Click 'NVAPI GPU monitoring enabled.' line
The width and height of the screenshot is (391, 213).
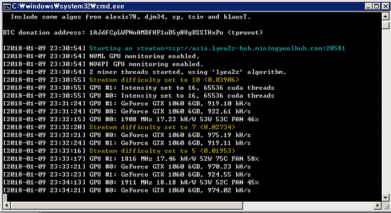click(x=147, y=64)
